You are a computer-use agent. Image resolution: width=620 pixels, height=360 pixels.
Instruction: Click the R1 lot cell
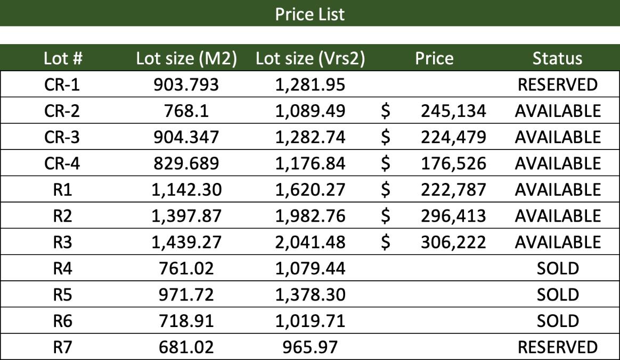coord(63,190)
